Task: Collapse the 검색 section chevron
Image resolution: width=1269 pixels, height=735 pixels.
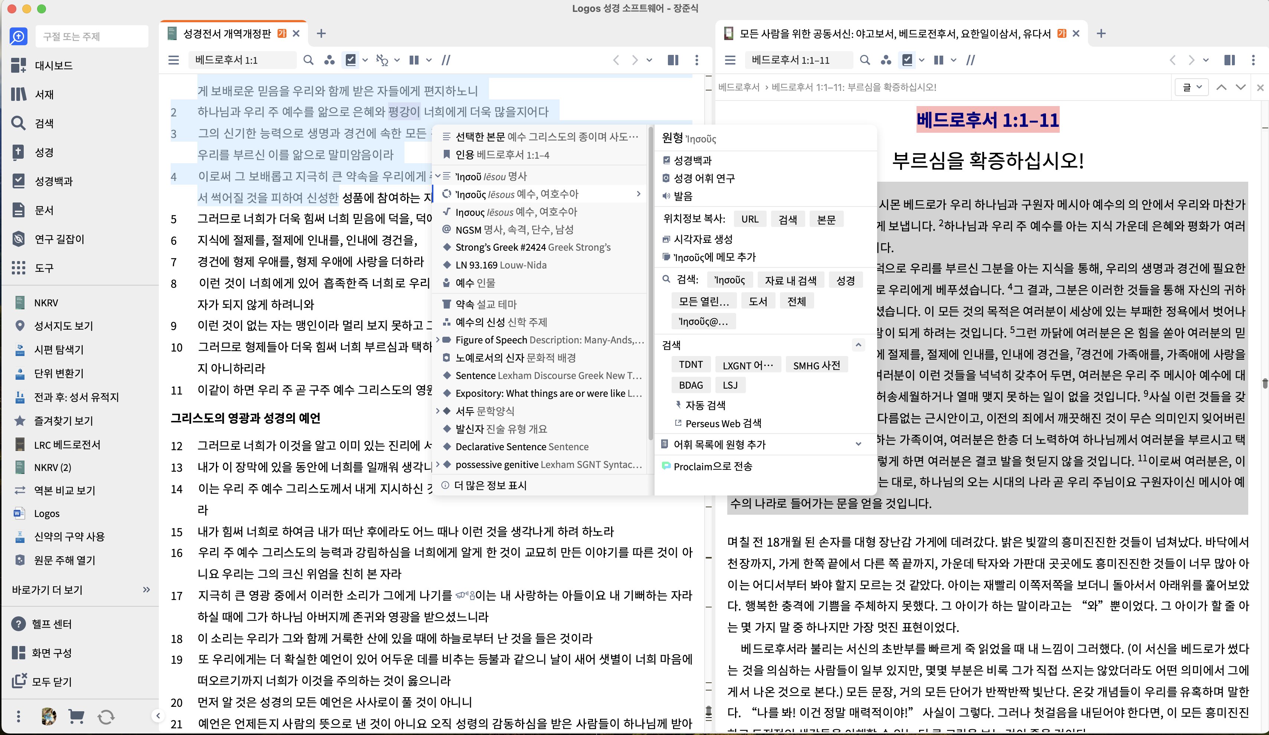Action: (x=859, y=345)
